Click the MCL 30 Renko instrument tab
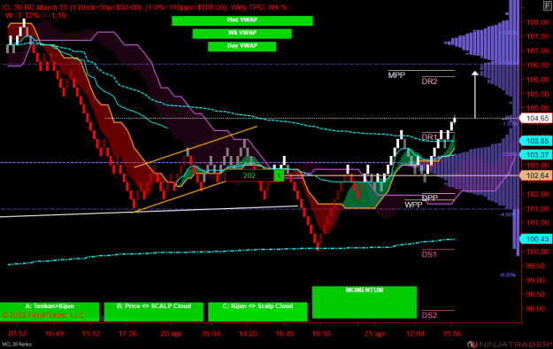The image size is (553, 349). [17, 344]
